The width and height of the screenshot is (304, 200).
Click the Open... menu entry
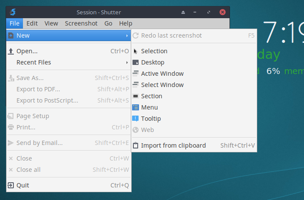68,51
